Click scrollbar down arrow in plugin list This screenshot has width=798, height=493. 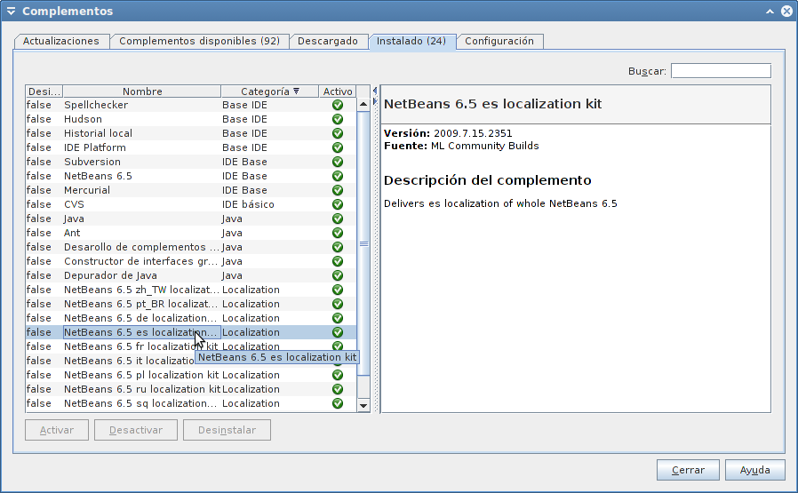coord(363,405)
